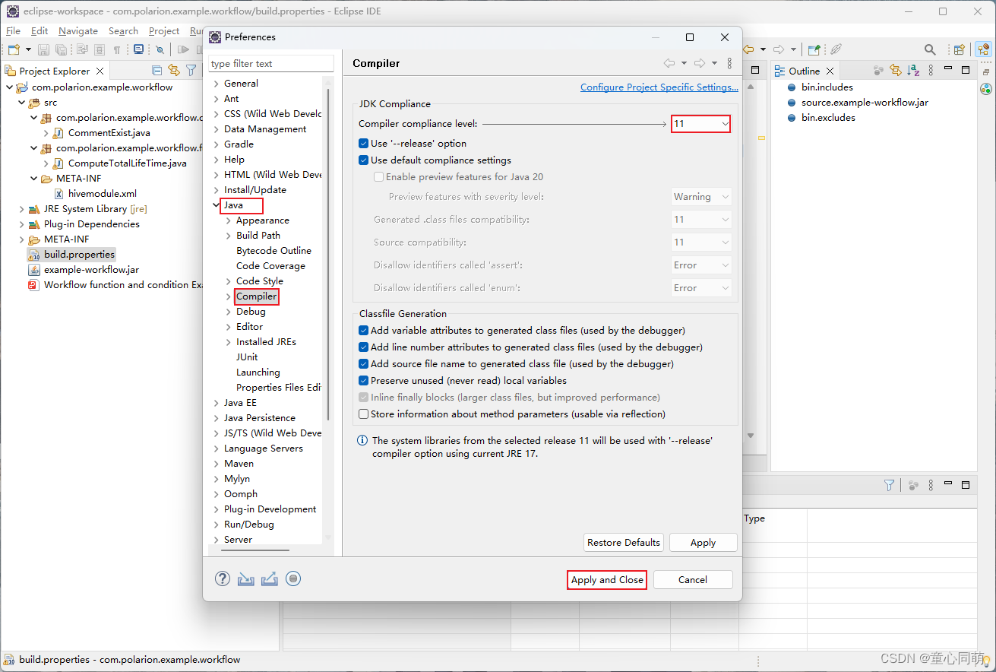This screenshot has height=672, width=996.
Task: Select bin.excludes in Outline view
Action: pyautogui.click(x=828, y=118)
